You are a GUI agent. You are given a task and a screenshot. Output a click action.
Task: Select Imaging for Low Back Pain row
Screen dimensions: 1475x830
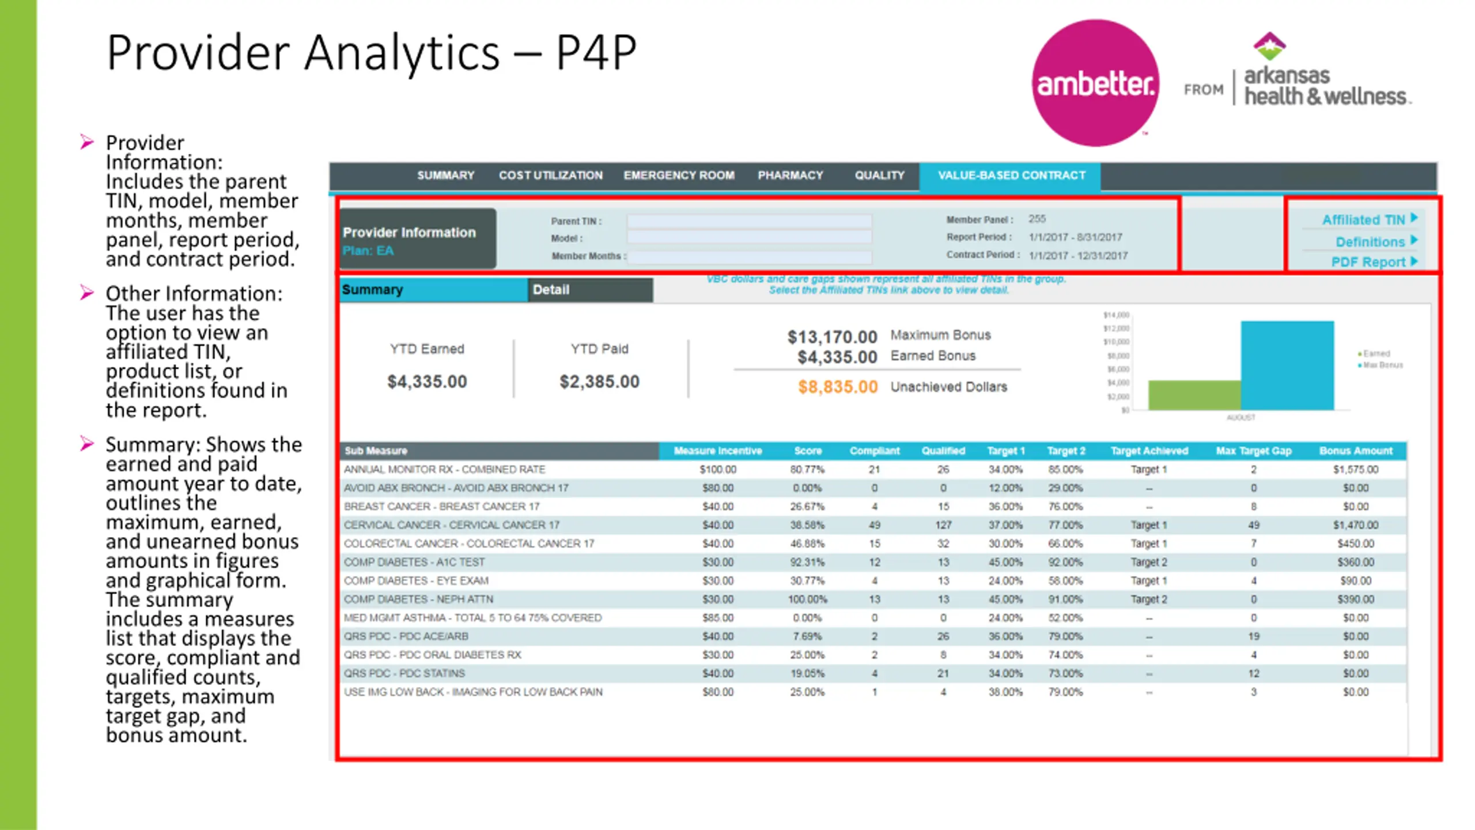coord(873,692)
